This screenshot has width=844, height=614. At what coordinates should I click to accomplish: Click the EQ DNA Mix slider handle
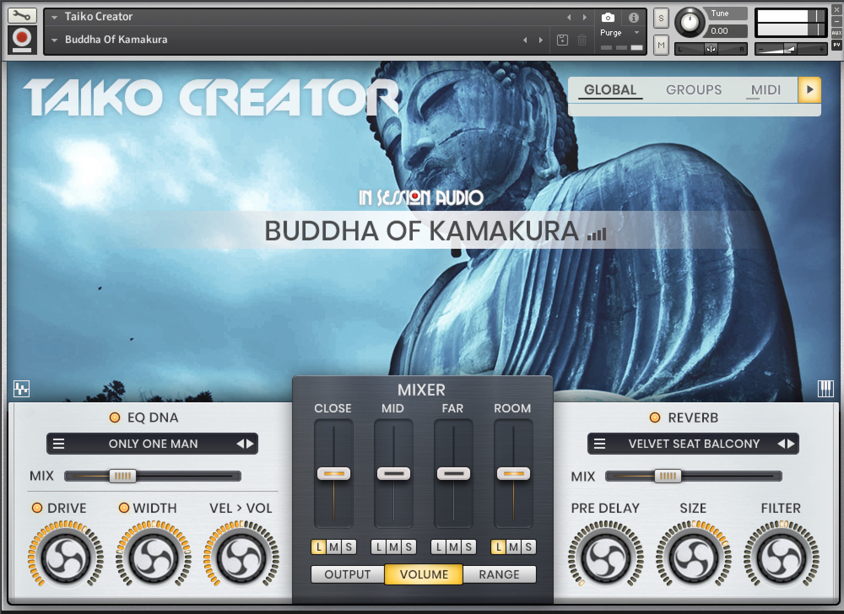pos(123,476)
